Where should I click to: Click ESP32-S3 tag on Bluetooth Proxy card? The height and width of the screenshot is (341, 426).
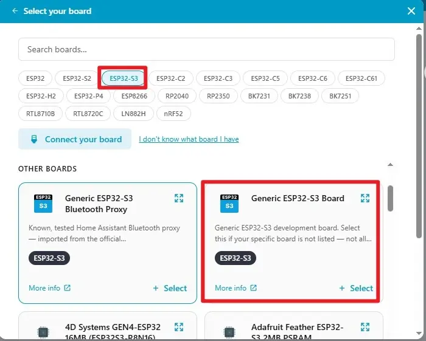[x=49, y=258]
